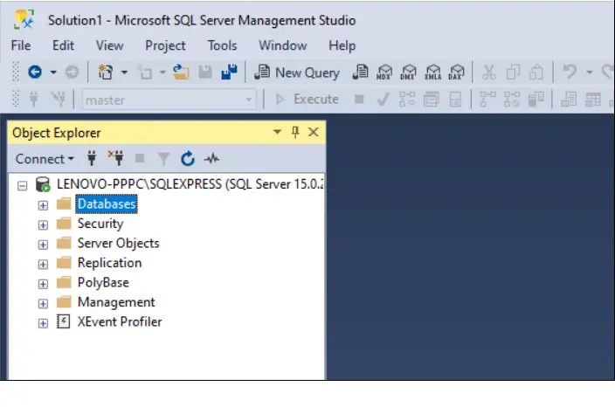Open the View menu

tap(109, 45)
